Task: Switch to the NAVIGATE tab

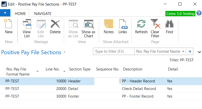Action: point(43,13)
